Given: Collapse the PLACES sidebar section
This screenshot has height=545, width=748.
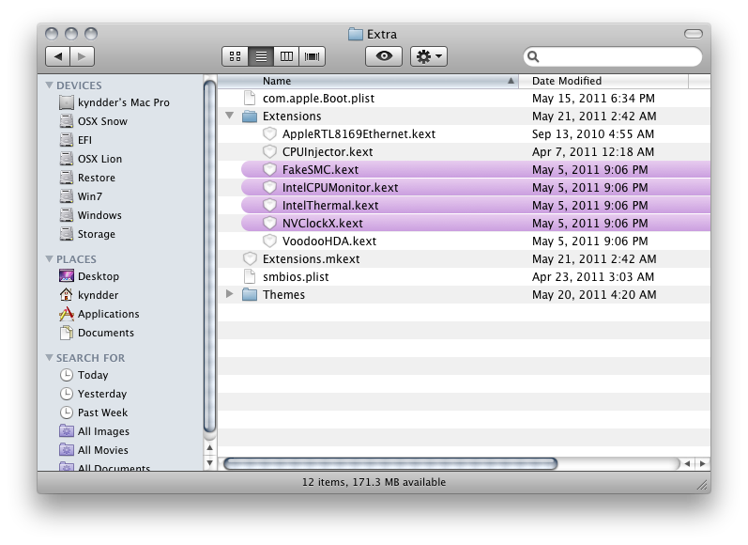Looking at the screenshot, I should [x=49, y=259].
